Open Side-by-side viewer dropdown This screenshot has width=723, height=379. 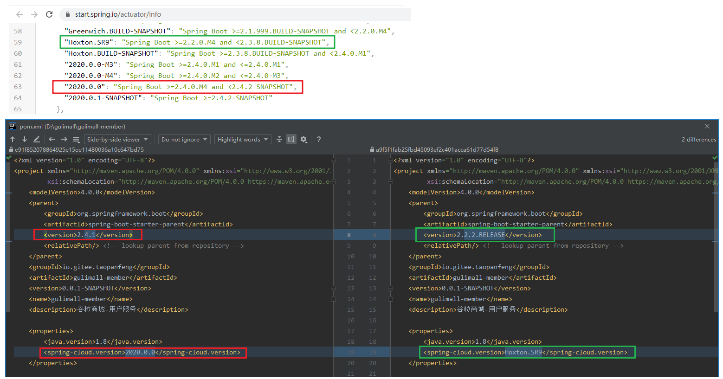tap(117, 139)
